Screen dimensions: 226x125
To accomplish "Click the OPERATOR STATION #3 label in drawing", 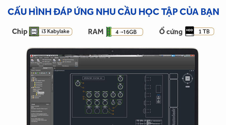I will tap(93, 78).
